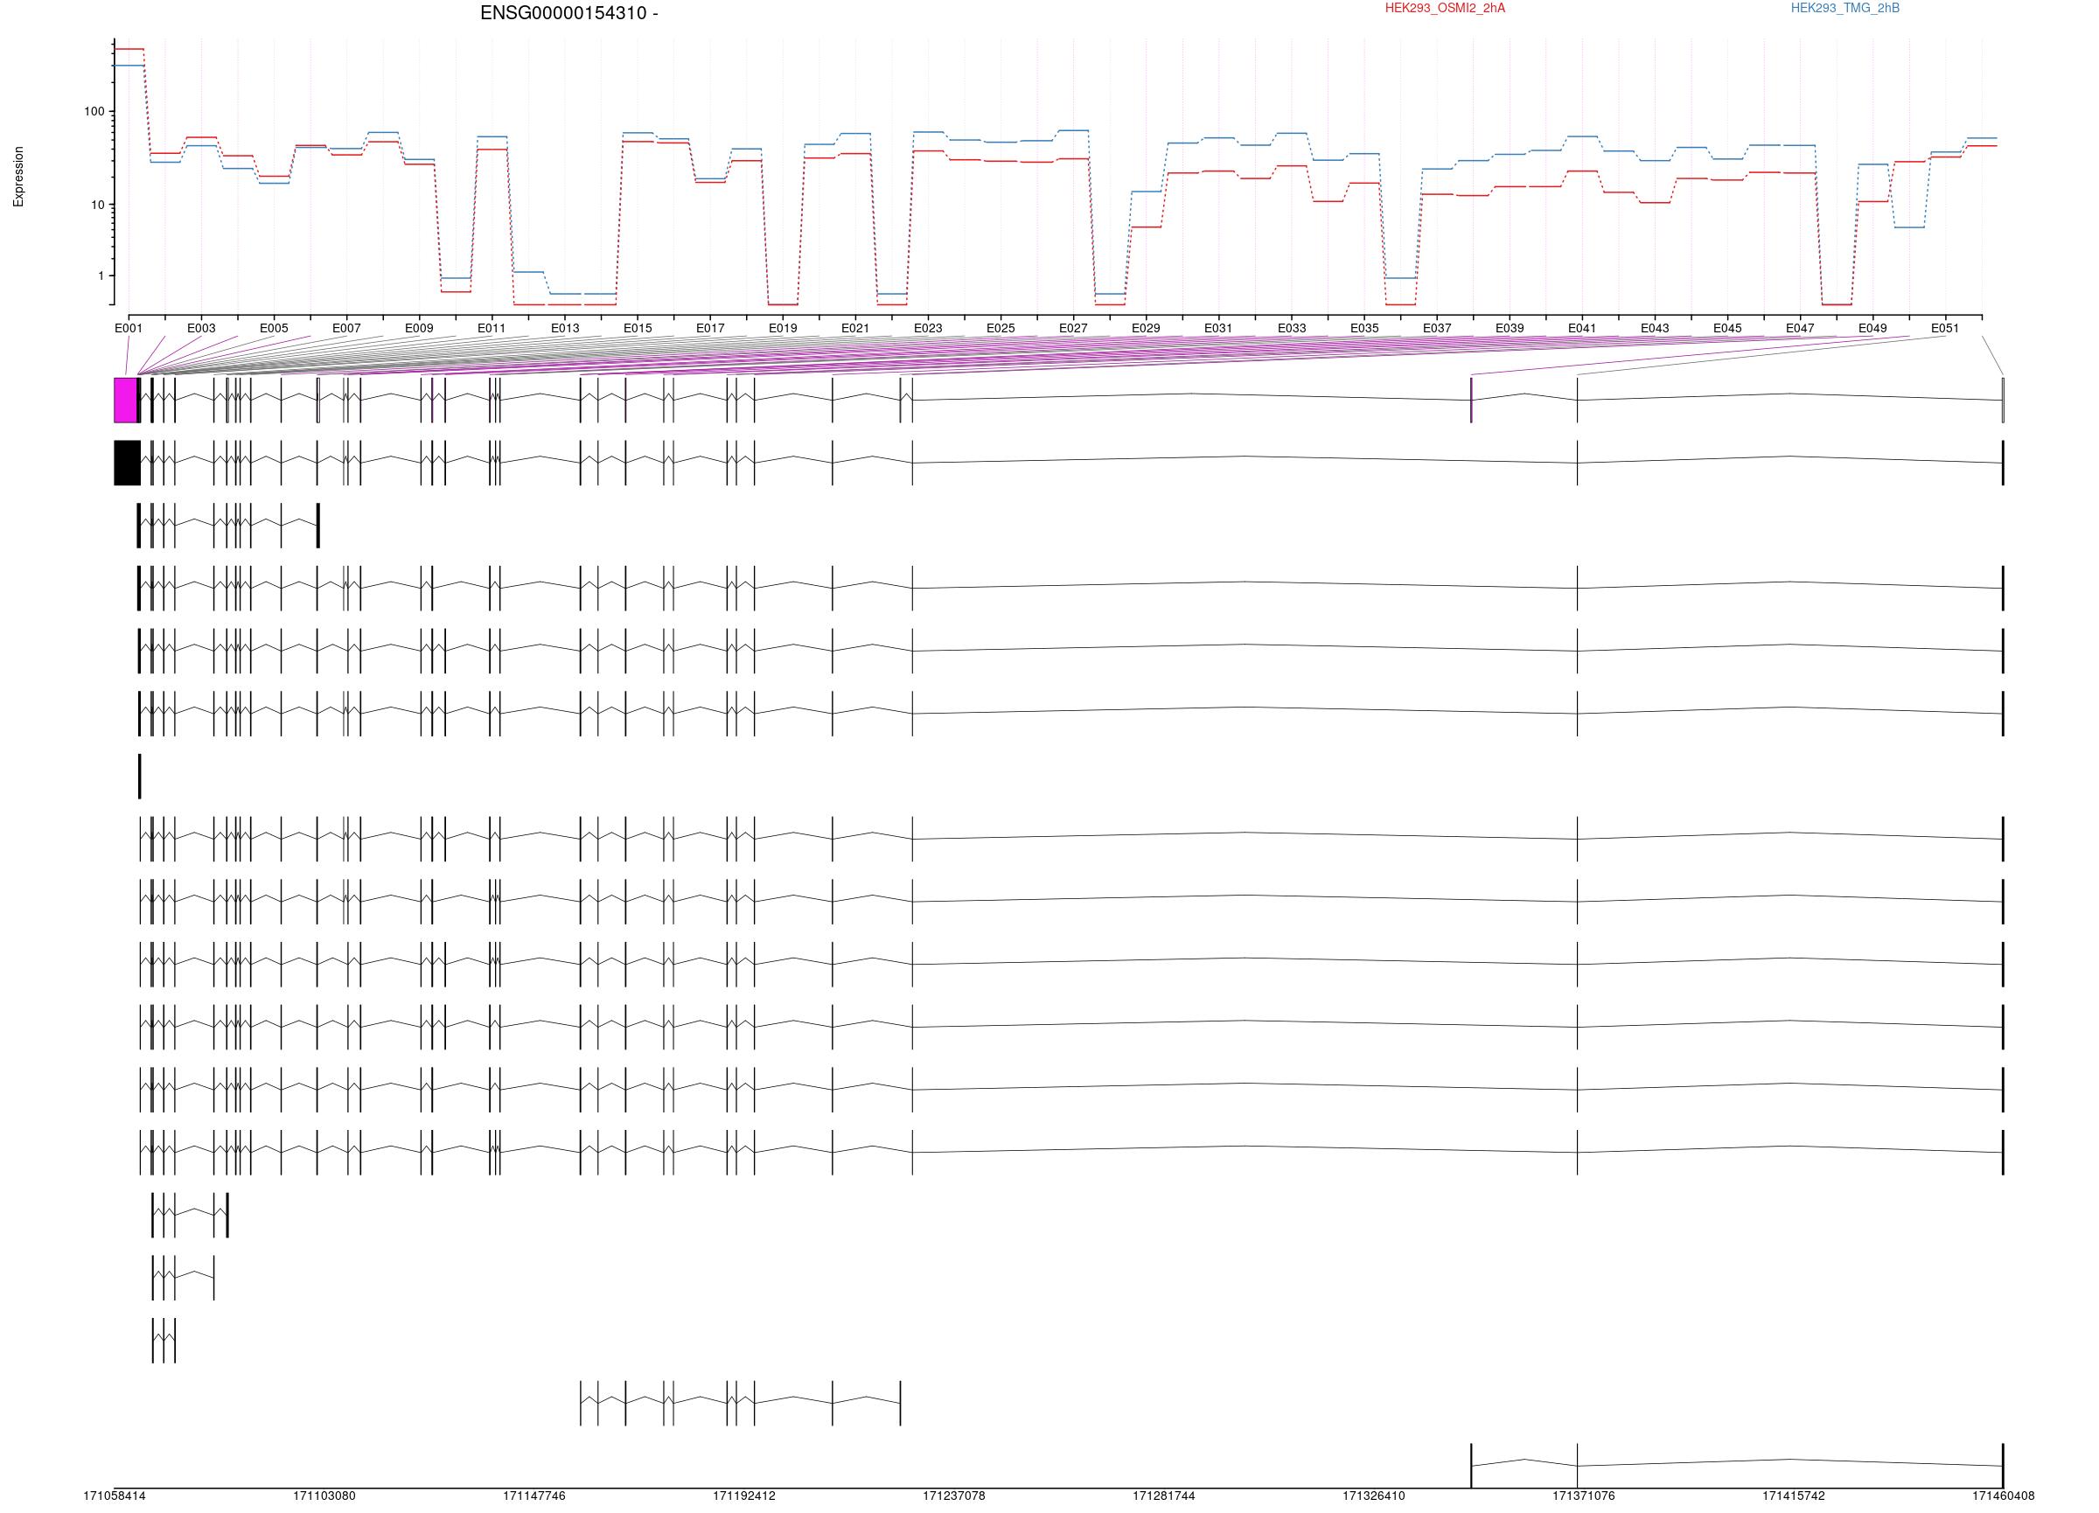Viewport: 2099px width, 1513px height.
Task: Click the lone single-exon transcript bar
Action: point(140,777)
